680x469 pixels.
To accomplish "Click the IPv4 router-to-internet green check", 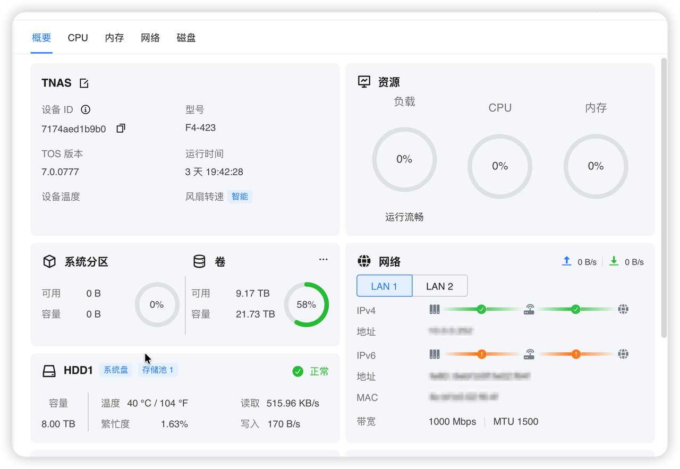I will [x=575, y=309].
